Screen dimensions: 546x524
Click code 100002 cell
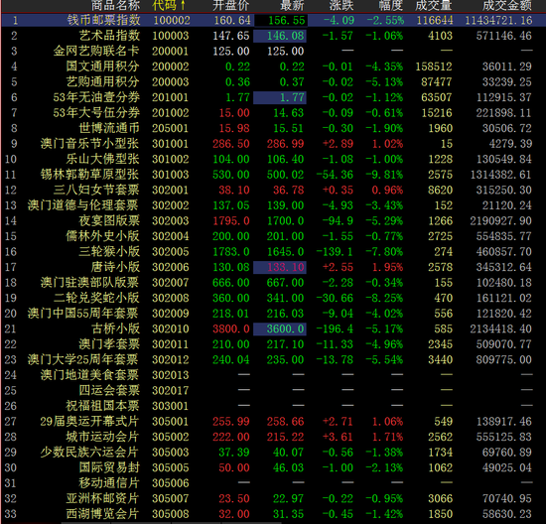coord(172,20)
